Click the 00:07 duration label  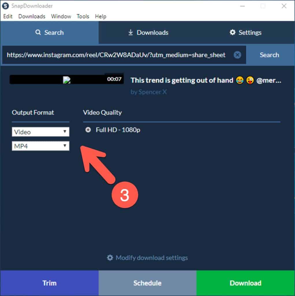114,79
